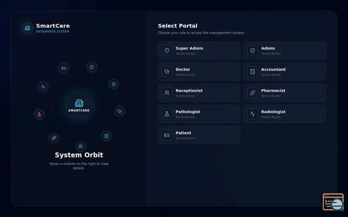Choose the Accountant portal
The image size is (348, 217).
285,72
